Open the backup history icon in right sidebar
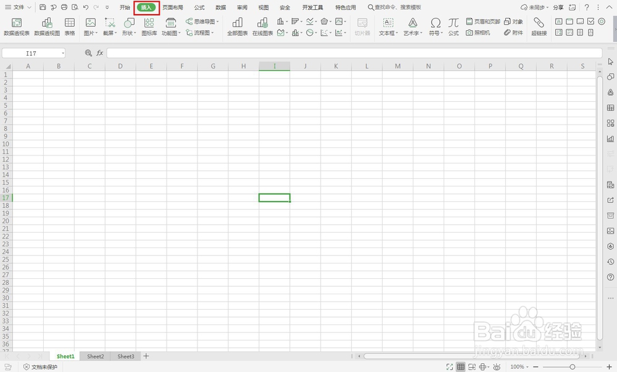Screen dimensions: 617x372 pyautogui.click(x=610, y=262)
